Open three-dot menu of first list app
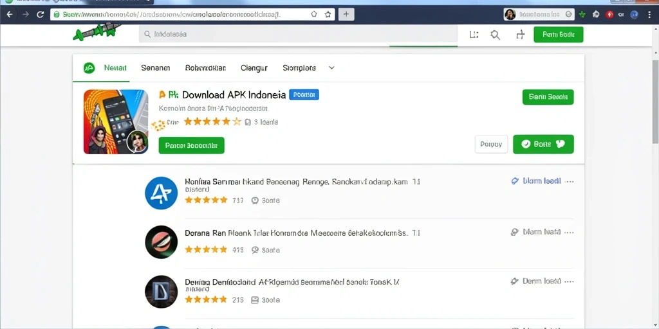This screenshot has height=329, width=659. [570, 182]
